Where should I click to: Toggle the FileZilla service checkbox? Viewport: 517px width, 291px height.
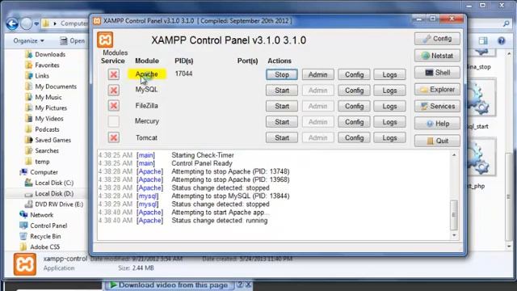113,106
